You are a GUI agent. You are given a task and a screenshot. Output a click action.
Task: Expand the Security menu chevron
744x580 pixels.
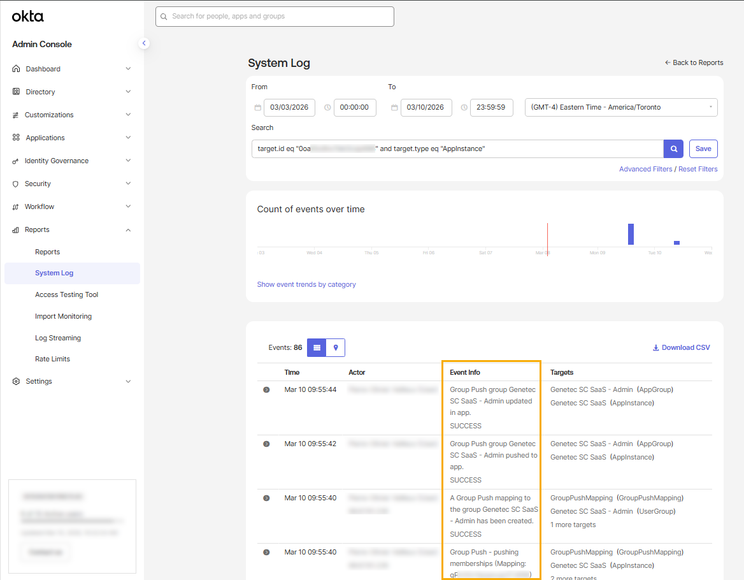[x=128, y=183]
